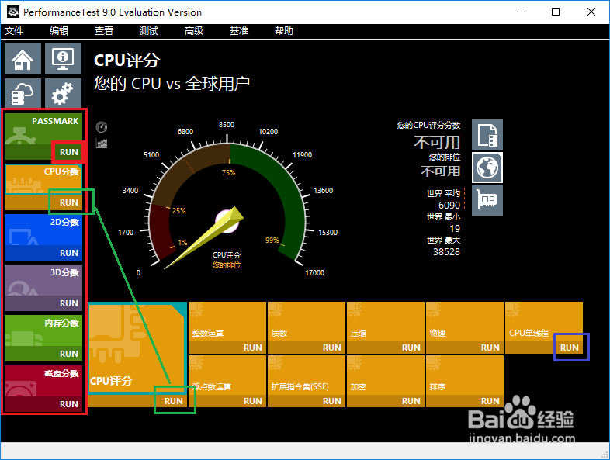Select the CPU分数 sidebar tile
This screenshot has width=610, height=460.
43,180
